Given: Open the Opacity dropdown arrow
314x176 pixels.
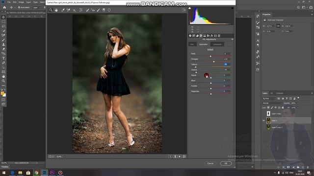Looking at the screenshot, I should pos(298,103).
